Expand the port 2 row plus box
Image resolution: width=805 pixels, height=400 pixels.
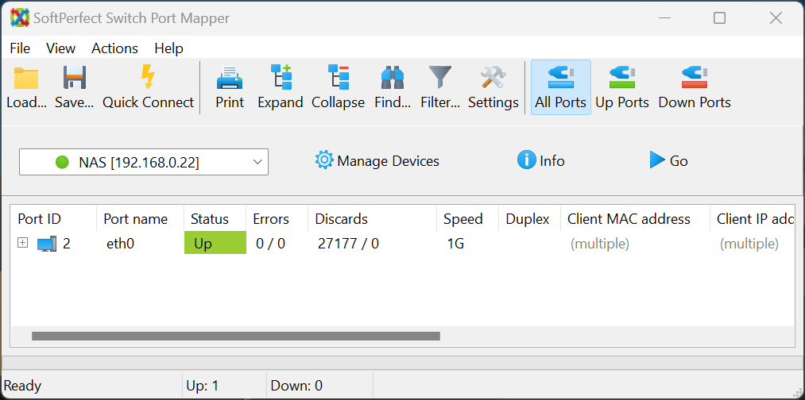point(22,243)
